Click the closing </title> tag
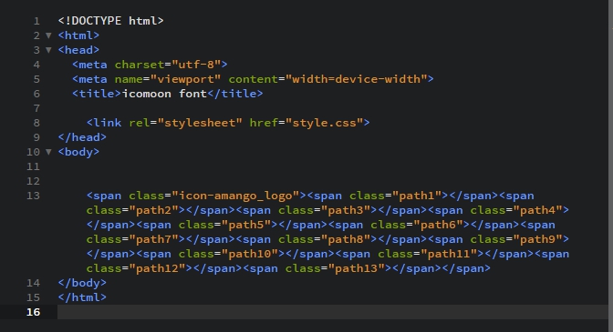Image resolution: width=613 pixels, height=332 pixels. 235,94
